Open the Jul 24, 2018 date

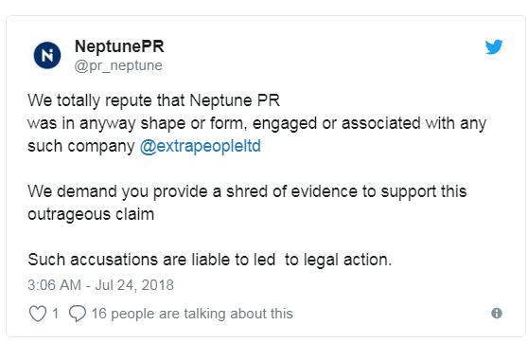[134, 285]
